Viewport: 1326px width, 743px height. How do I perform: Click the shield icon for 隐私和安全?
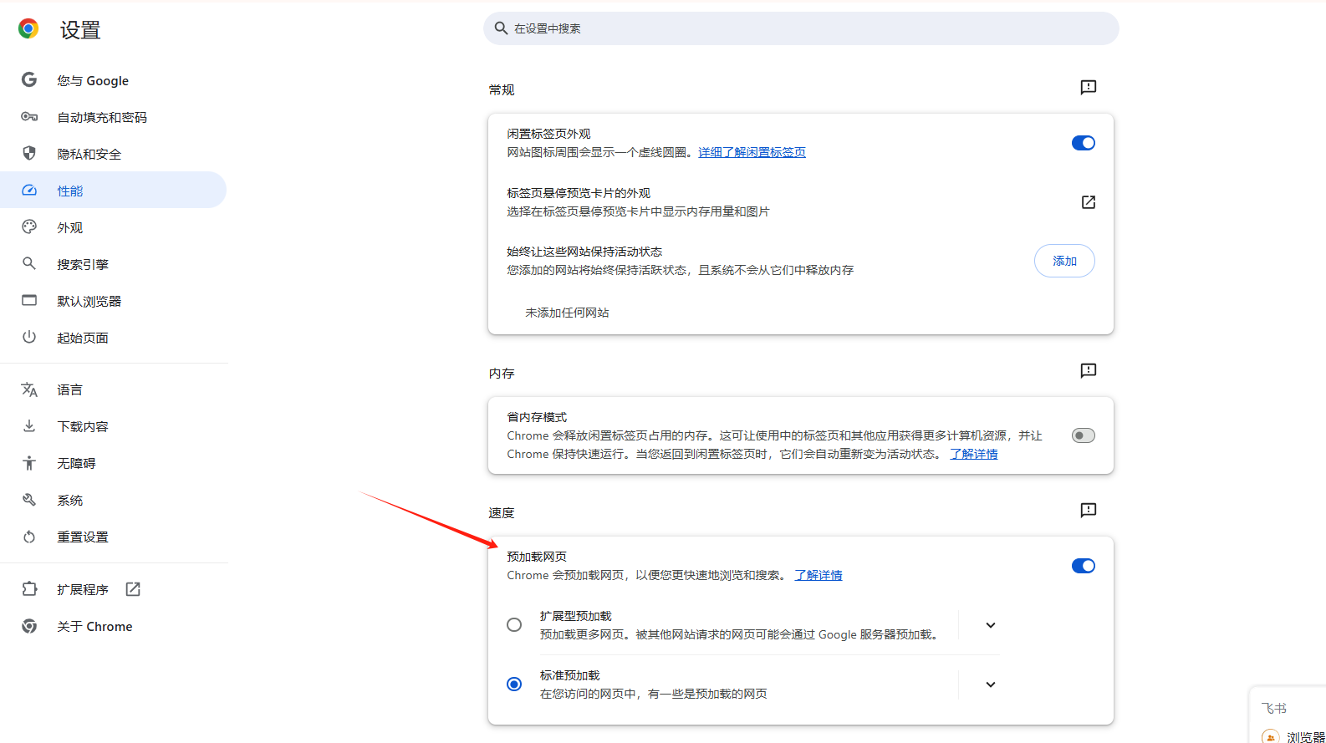[x=29, y=154]
